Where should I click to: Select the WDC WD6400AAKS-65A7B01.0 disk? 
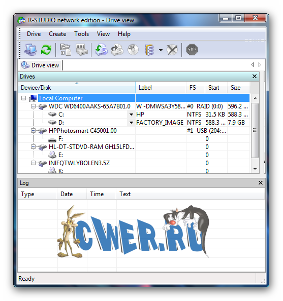(89, 106)
